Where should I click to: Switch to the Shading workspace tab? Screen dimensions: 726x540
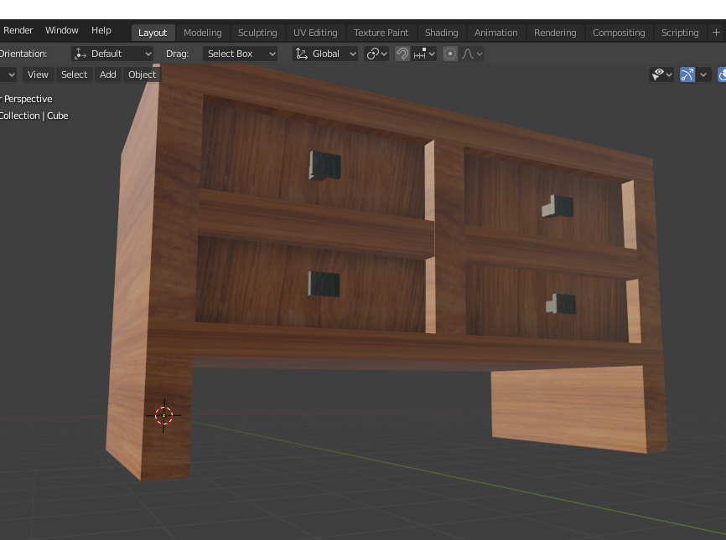[x=441, y=33]
